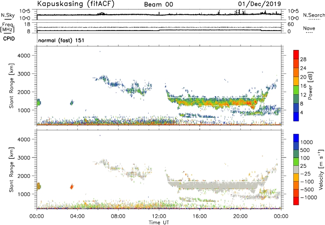Click "Slant Range [km]" label of velocity panel
This screenshot has height=225, width=325.
11,170
